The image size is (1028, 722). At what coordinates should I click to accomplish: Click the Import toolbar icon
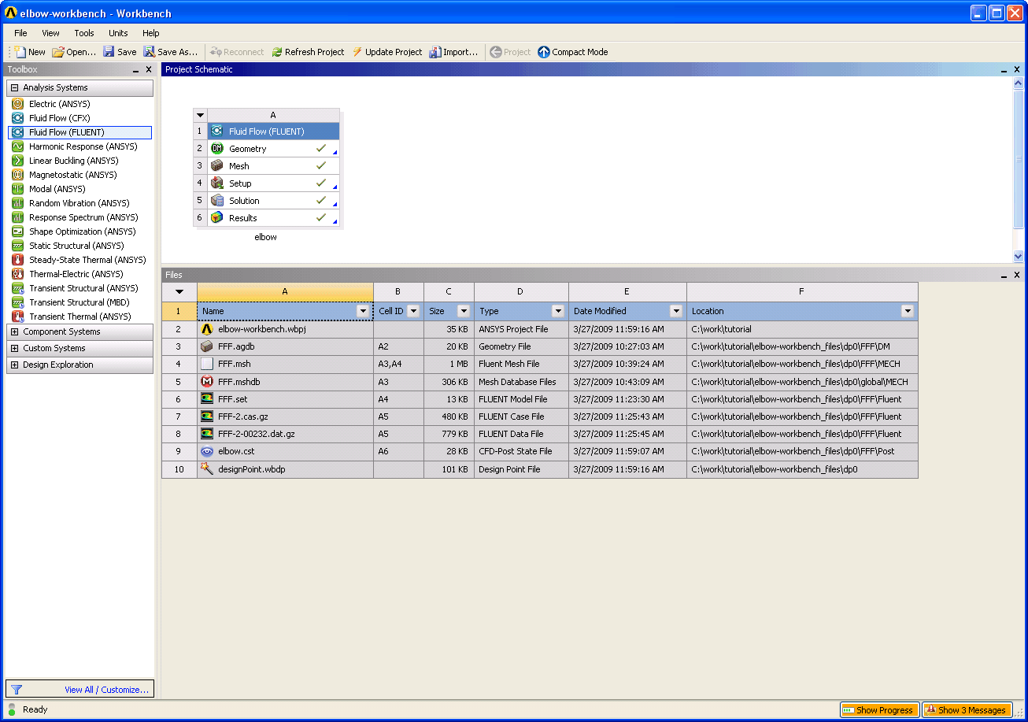click(435, 52)
